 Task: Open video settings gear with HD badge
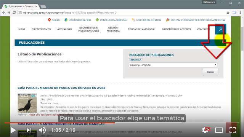click(205, 130)
